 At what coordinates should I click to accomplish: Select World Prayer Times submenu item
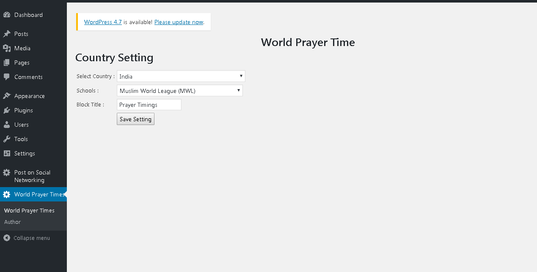tap(29, 210)
